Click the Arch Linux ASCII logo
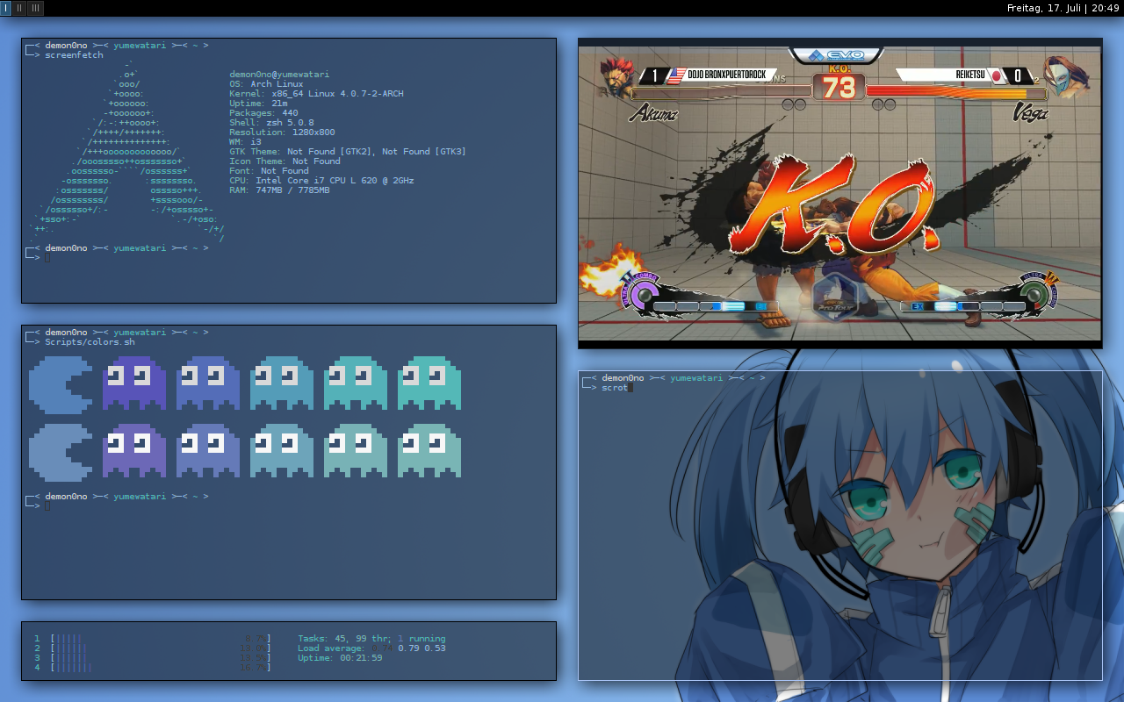 tap(127, 151)
